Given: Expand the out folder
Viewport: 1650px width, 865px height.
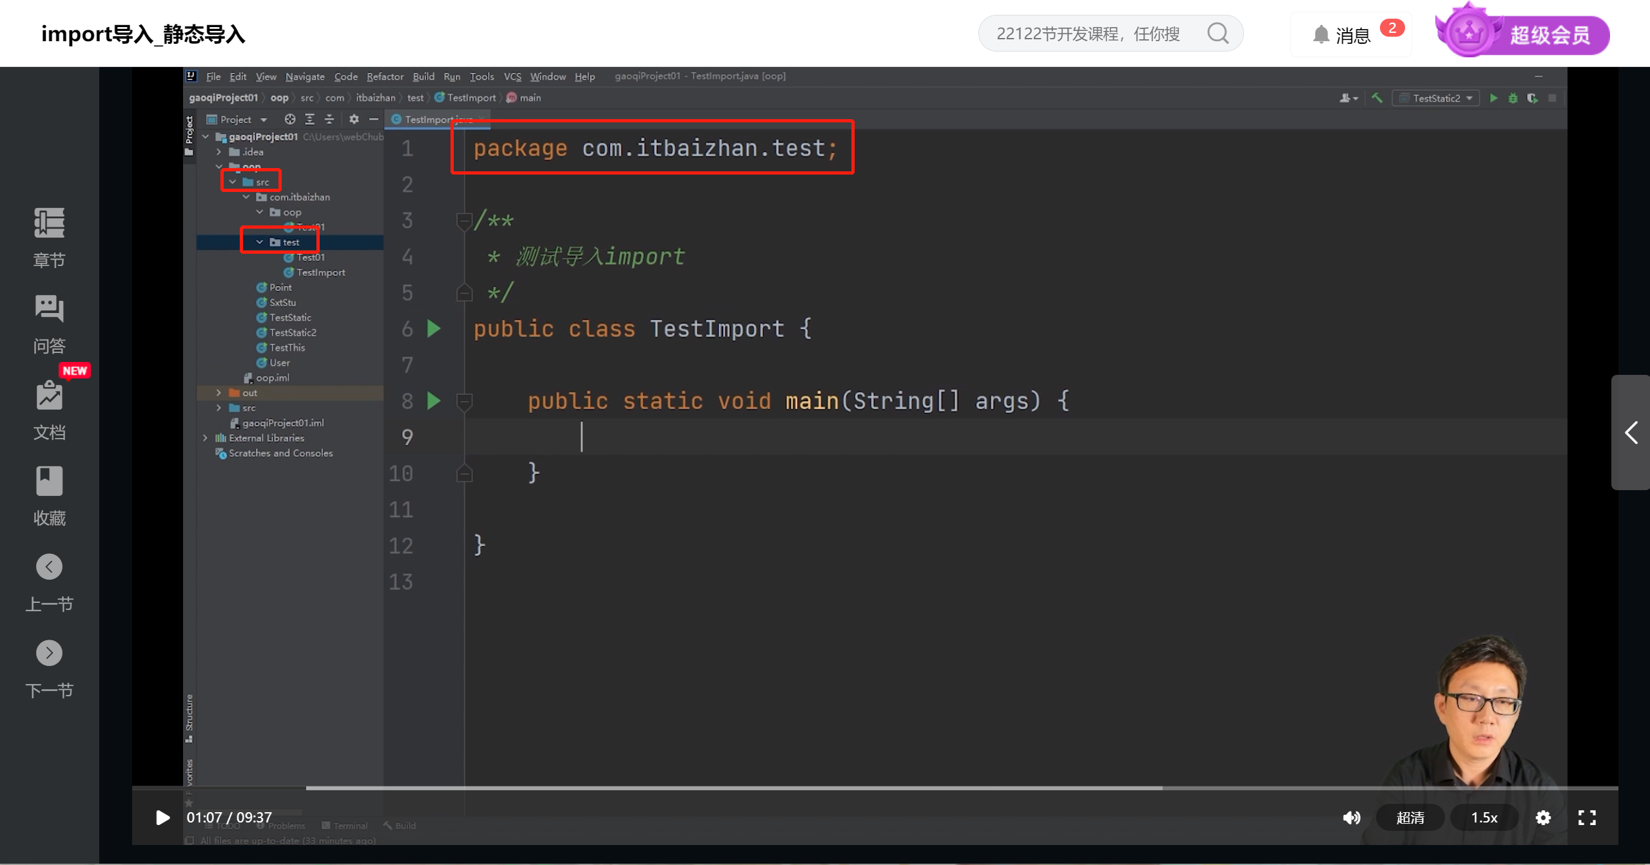Looking at the screenshot, I should click(219, 393).
